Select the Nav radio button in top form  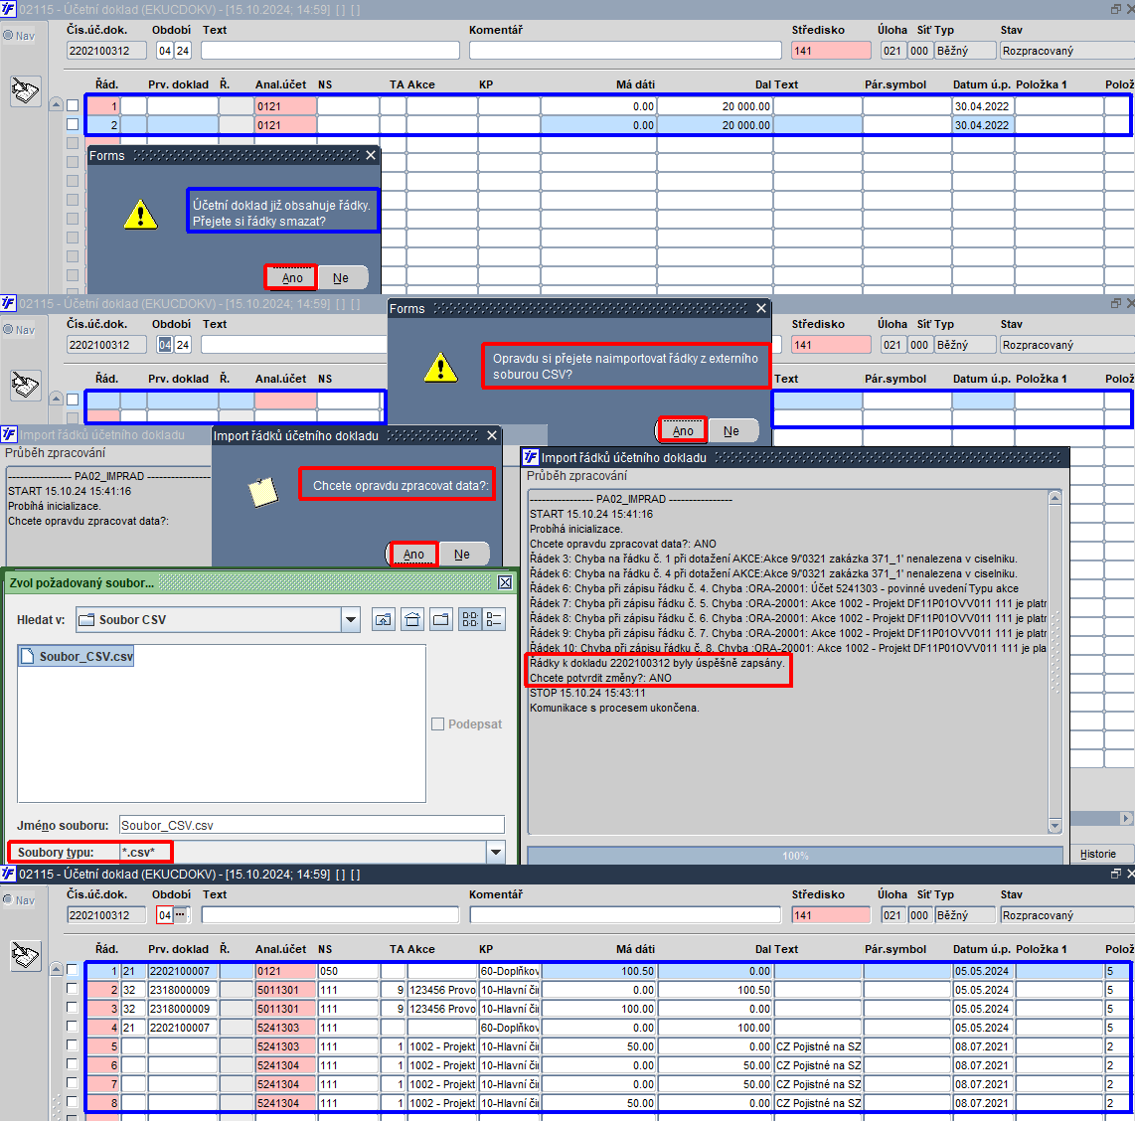pyautogui.click(x=8, y=36)
